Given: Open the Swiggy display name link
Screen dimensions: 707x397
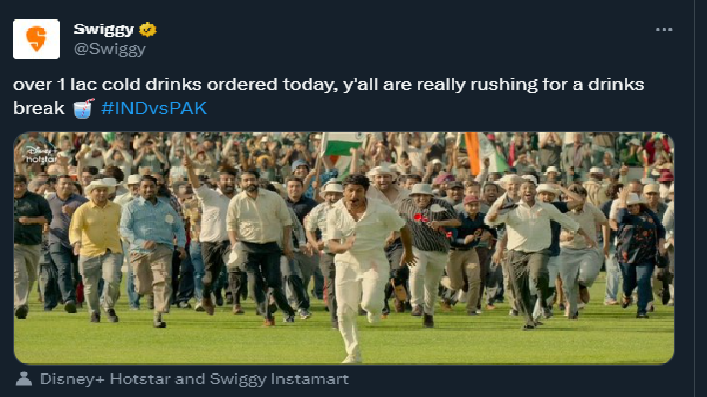Looking at the screenshot, I should click(x=103, y=29).
